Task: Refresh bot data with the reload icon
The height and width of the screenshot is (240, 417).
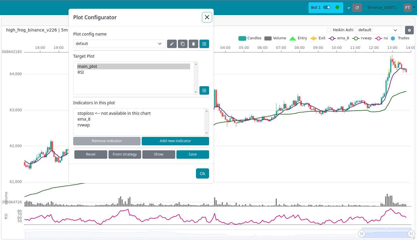Action: (x=357, y=8)
